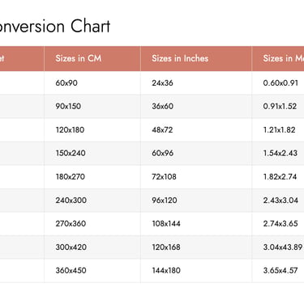This screenshot has width=304, height=296.
Task: Select the 240x300 CM cell
Action: (x=92, y=201)
